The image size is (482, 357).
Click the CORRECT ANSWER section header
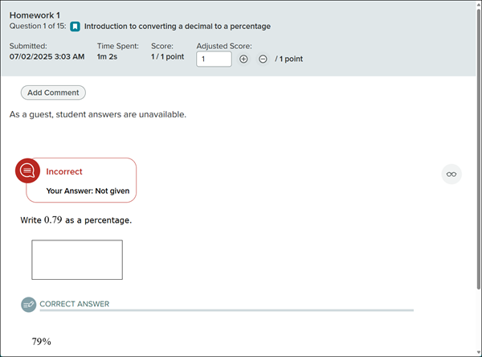pyautogui.click(x=74, y=305)
